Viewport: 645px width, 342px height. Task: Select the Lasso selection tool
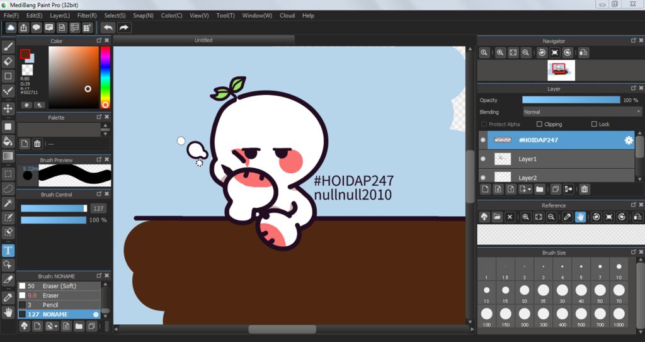[8, 188]
